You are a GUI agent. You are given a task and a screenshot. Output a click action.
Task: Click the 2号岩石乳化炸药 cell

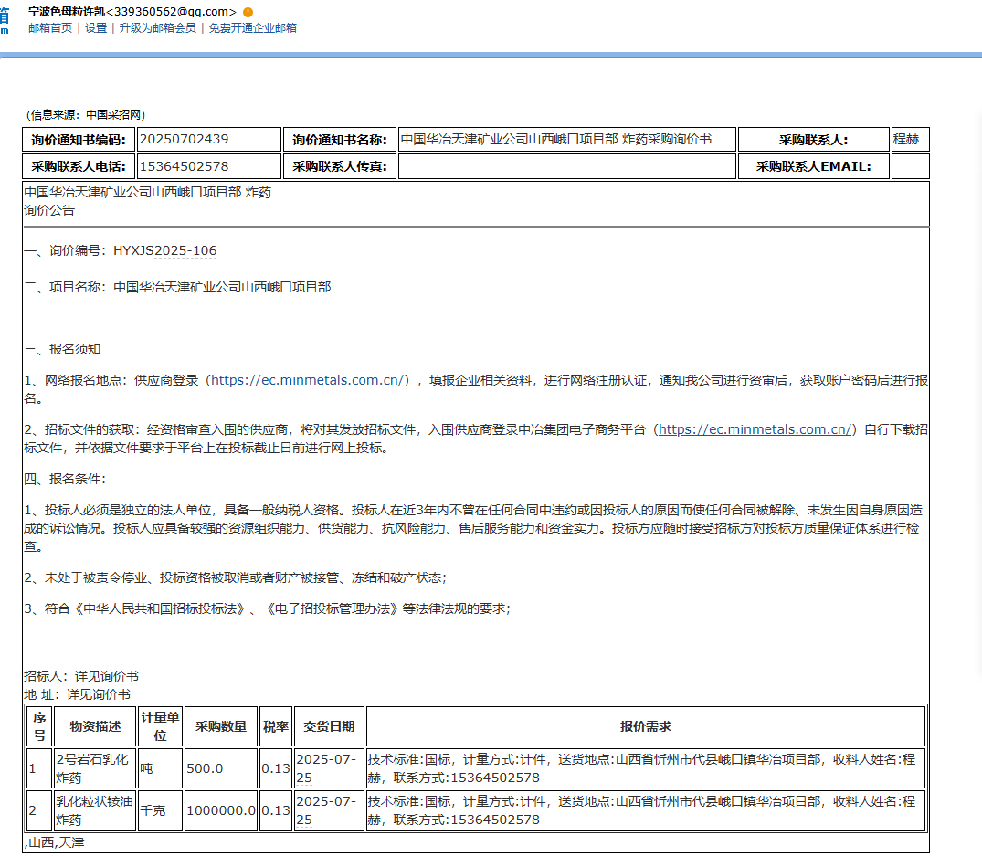pos(95,768)
